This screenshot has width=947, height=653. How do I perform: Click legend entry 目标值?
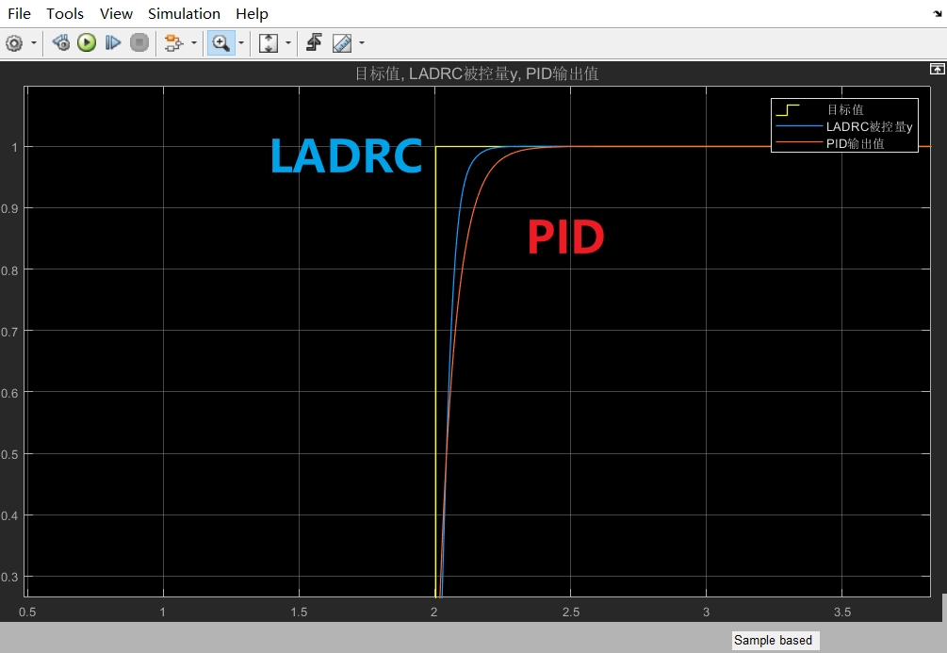click(x=845, y=110)
